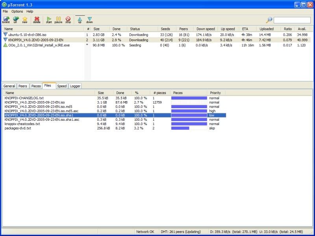Image resolution: width=315 pixels, height=236 pixels.
Task: Add a torrent from URL
Action: (15, 19)
